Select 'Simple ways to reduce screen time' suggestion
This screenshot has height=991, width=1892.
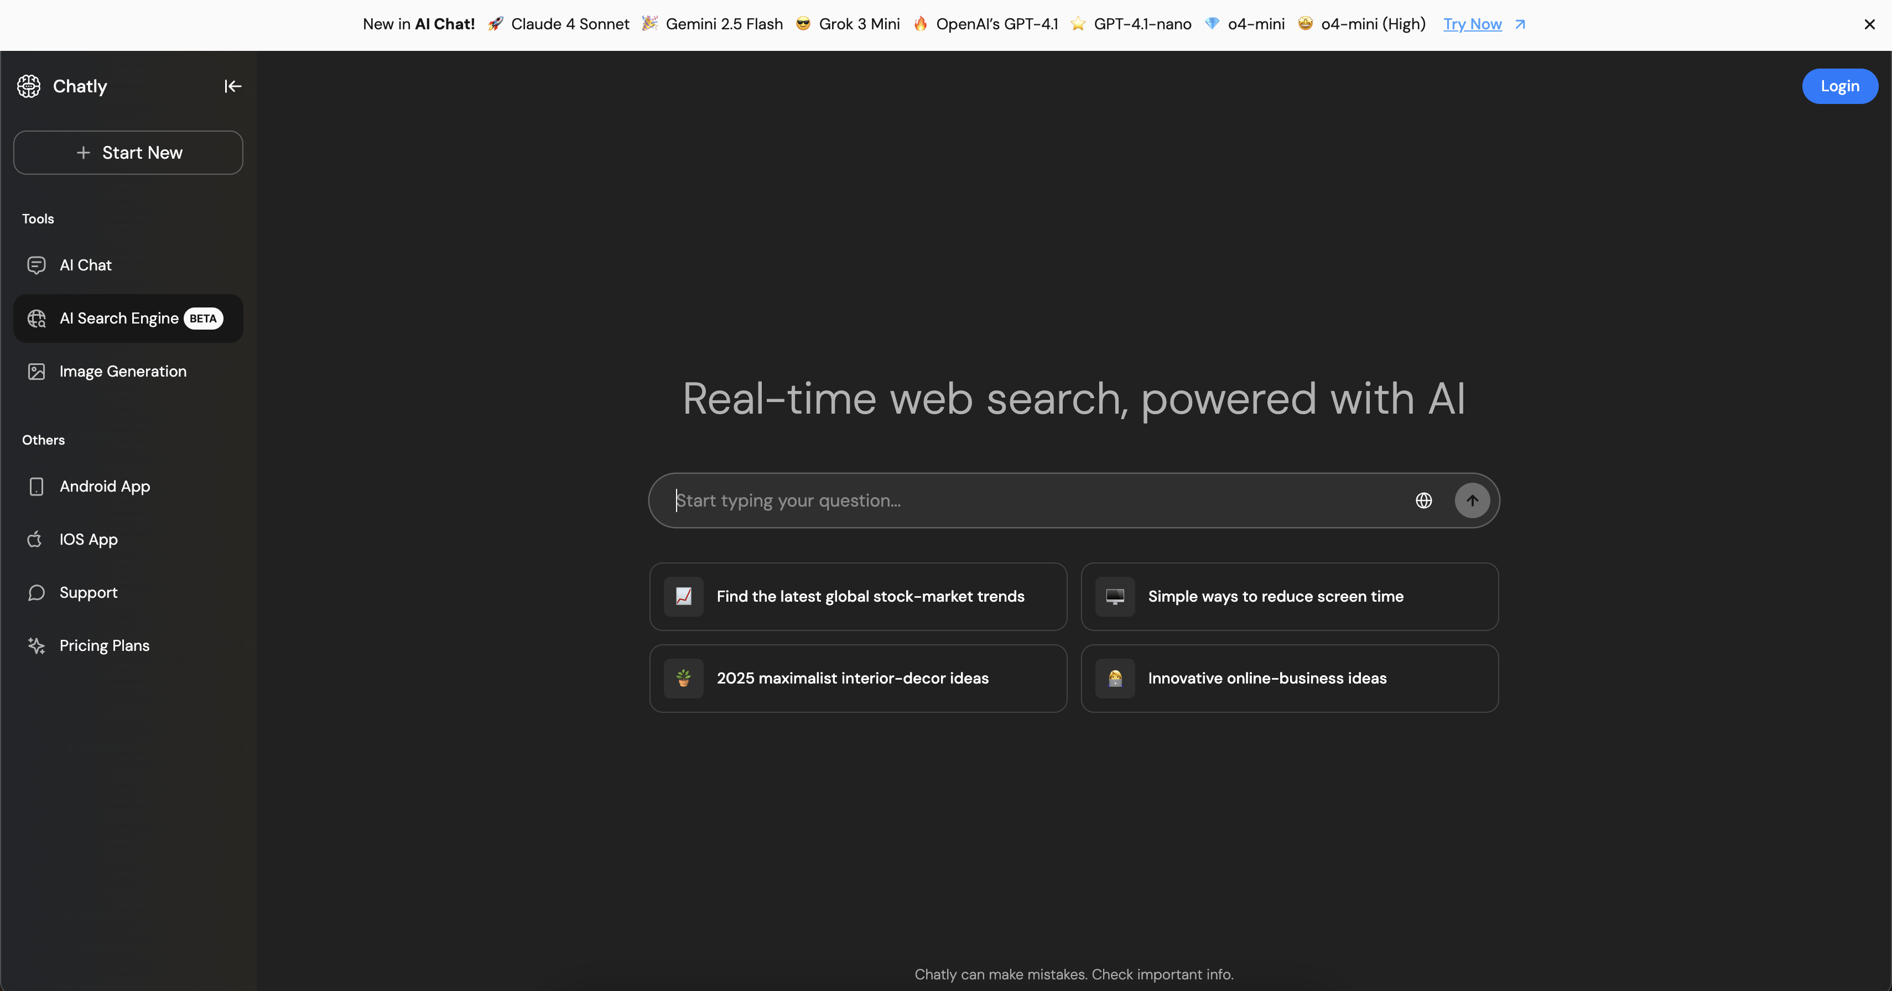(x=1289, y=596)
